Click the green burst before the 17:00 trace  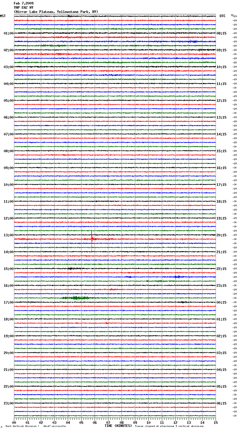(x=76, y=298)
